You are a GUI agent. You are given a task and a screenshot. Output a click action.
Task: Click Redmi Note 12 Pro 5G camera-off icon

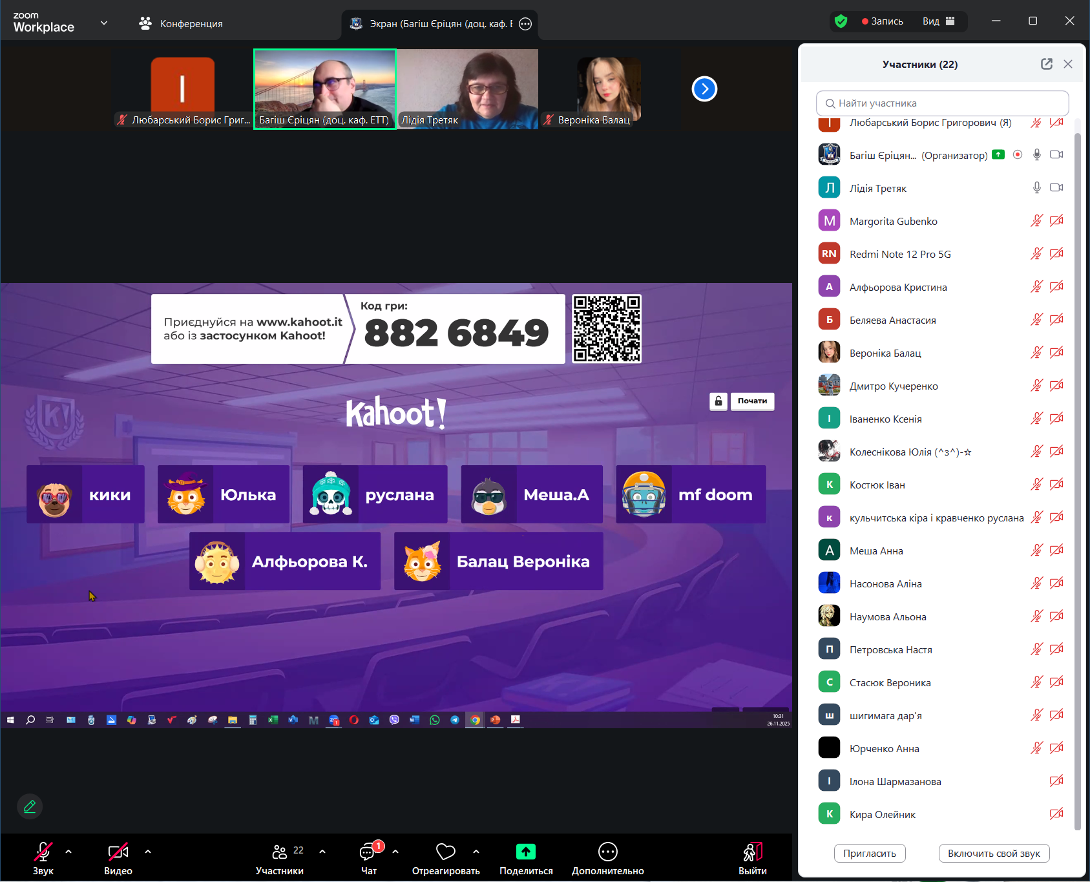click(x=1056, y=254)
